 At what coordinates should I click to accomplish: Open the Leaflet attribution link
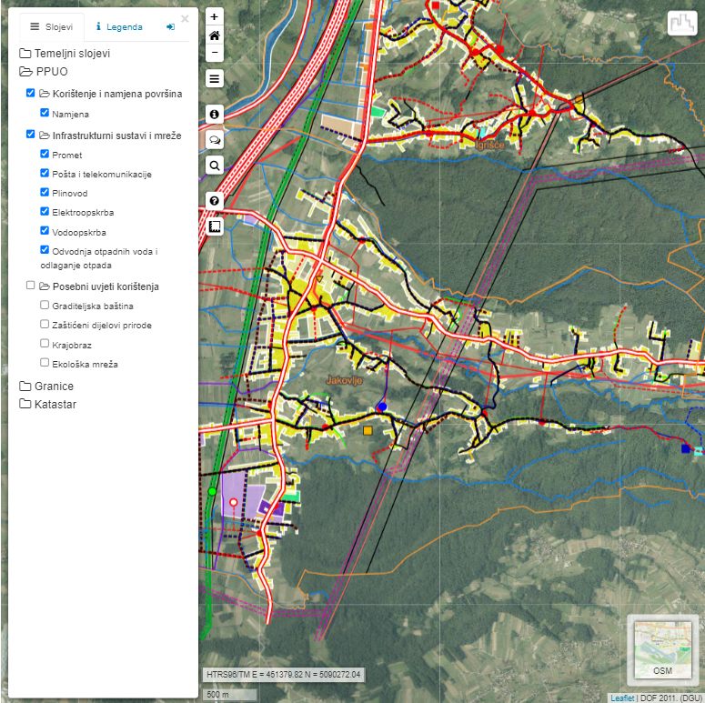point(622,698)
